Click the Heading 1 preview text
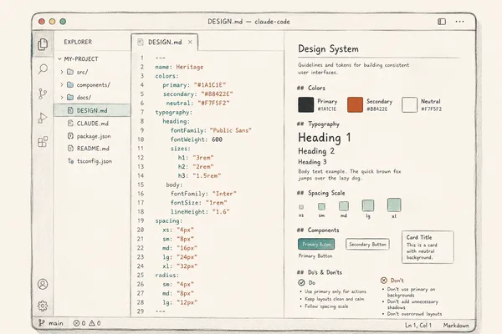The image size is (502, 334). [x=325, y=138]
